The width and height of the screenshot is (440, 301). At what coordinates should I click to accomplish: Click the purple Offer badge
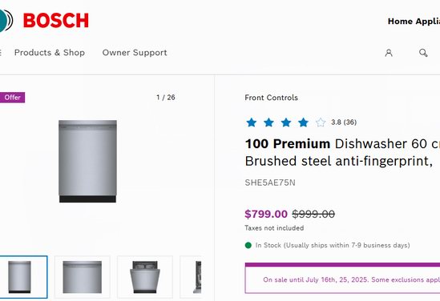point(12,97)
